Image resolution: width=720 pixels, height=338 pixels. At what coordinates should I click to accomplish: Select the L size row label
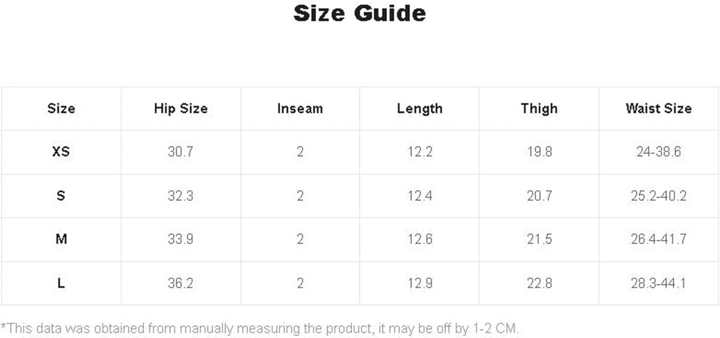click(61, 283)
